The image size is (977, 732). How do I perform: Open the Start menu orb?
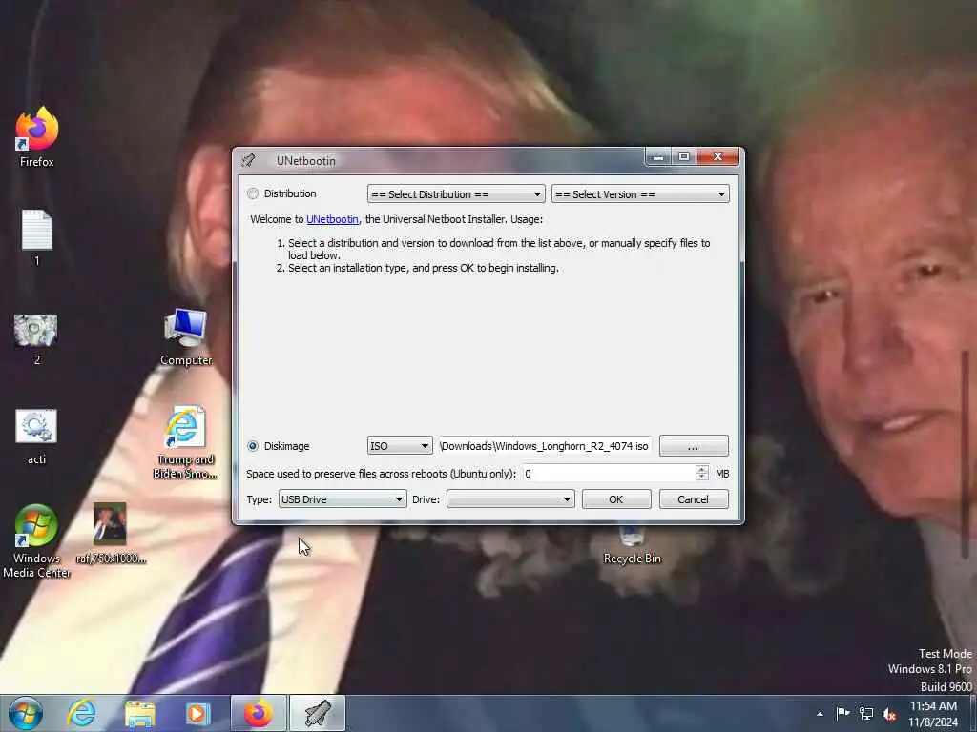click(x=26, y=713)
